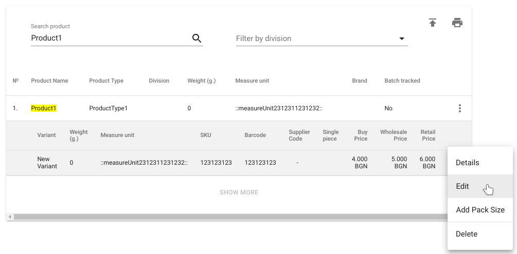The height and width of the screenshot is (254, 517).
Task: Select Add Pack Size menu entry
Action: coord(480,210)
